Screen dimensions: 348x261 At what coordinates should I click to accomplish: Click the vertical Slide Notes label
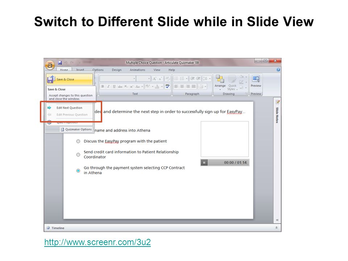point(277,115)
